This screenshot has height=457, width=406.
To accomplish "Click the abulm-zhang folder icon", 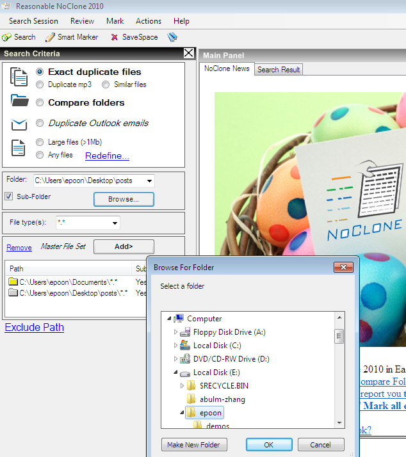I will coord(191,399).
